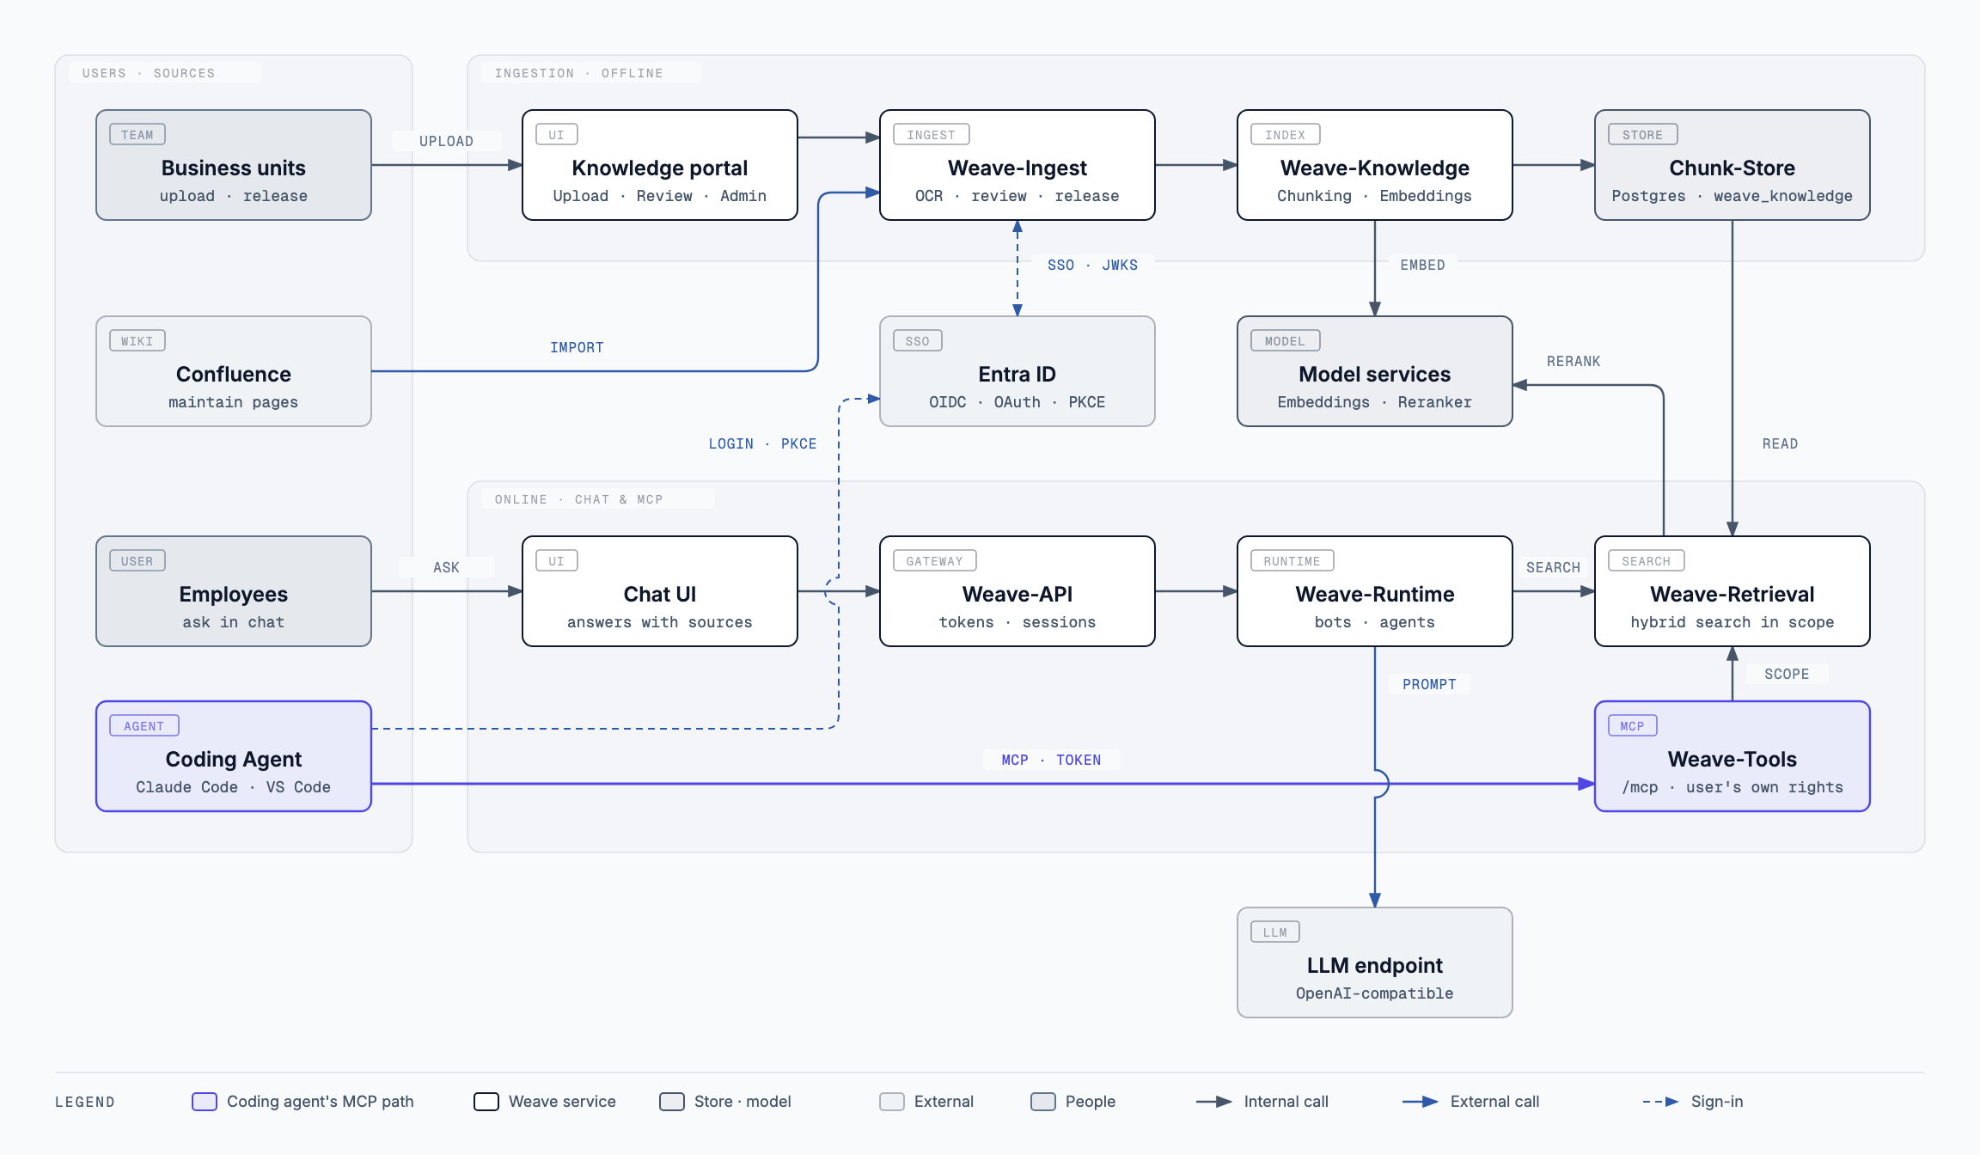The width and height of the screenshot is (1980, 1155).
Task: Select the ONLINE · CHAT & MCP title
Action: [578, 499]
